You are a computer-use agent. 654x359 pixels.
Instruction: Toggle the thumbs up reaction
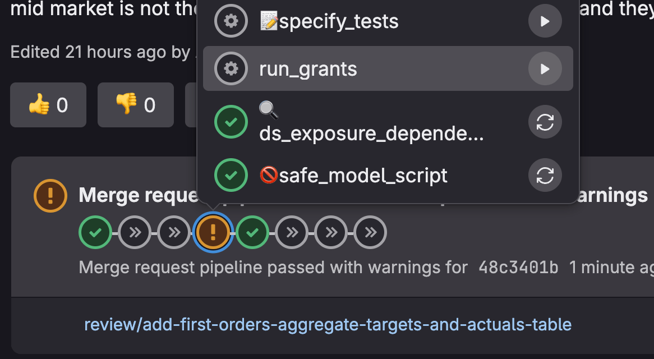(48, 105)
